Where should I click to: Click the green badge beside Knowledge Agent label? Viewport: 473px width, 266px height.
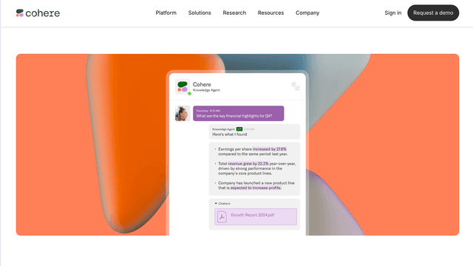[239, 129]
